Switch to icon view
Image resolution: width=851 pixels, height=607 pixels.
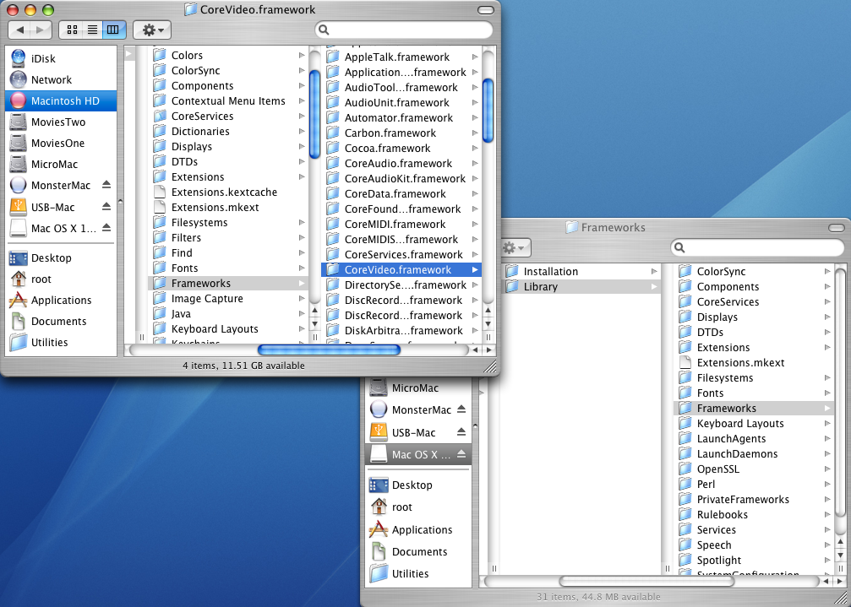[x=72, y=30]
